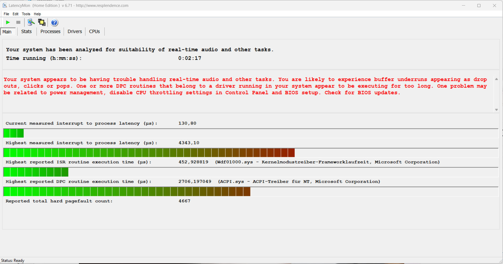Click the overlapping yellow windows toolbar icon

pos(42,22)
